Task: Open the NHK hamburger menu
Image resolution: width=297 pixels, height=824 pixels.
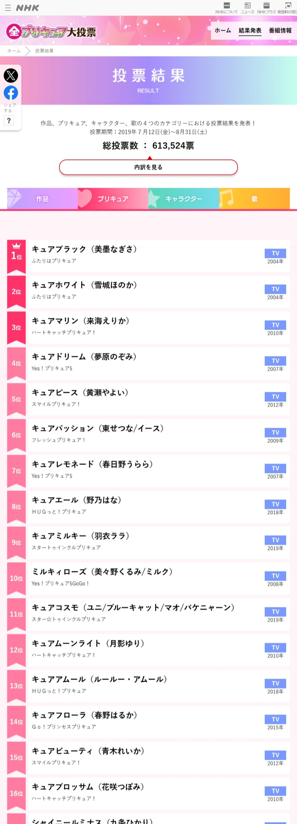Action: [x=8, y=8]
